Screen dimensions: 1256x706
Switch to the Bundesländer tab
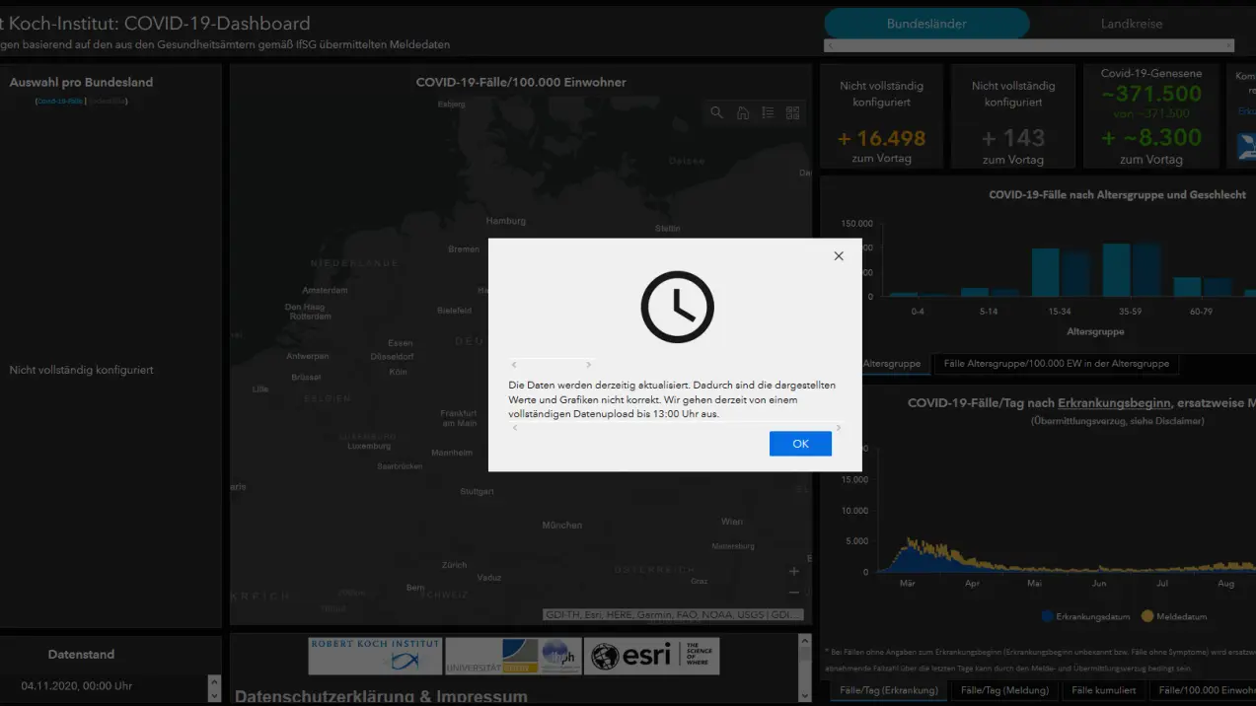click(926, 24)
